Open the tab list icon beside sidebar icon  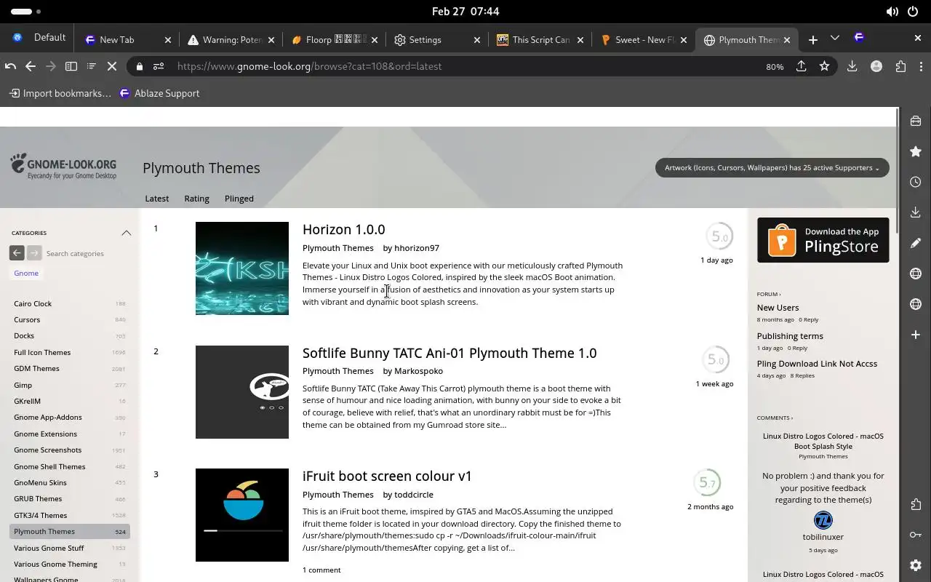click(91, 66)
